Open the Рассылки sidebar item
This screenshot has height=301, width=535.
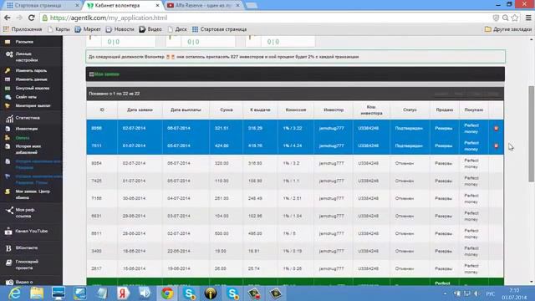[x=24, y=42]
